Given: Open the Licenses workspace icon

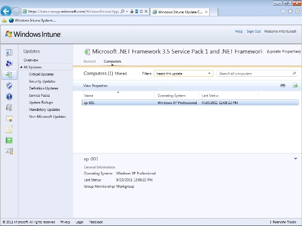Looking at the screenshot, I should point(9,119).
